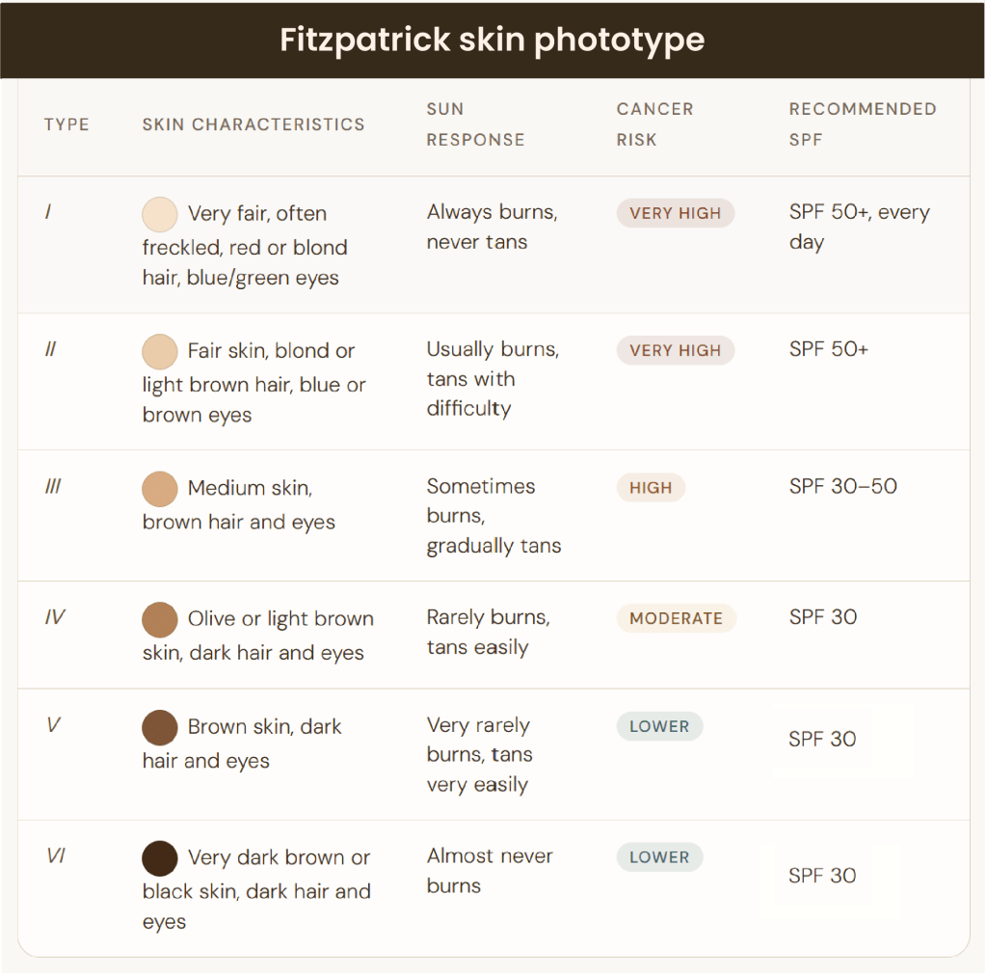
Task: Click the Type VI very dark swatch
Action: click(x=159, y=858)
